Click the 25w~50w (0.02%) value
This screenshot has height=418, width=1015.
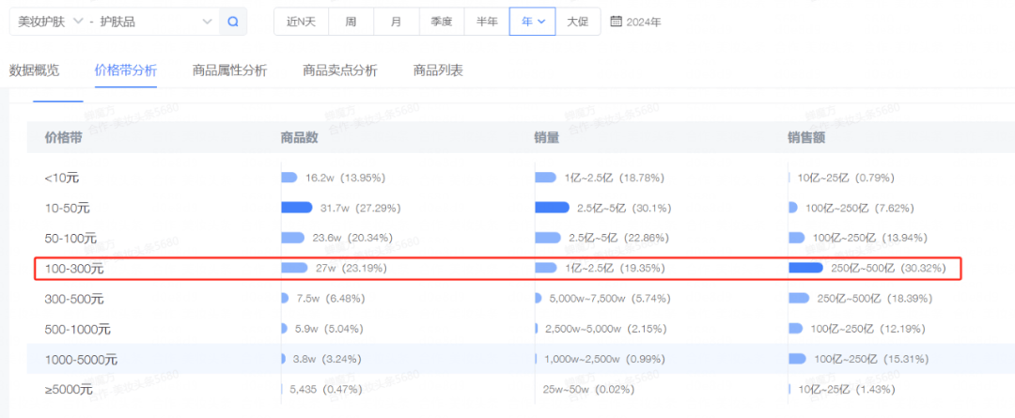[589, 390]
